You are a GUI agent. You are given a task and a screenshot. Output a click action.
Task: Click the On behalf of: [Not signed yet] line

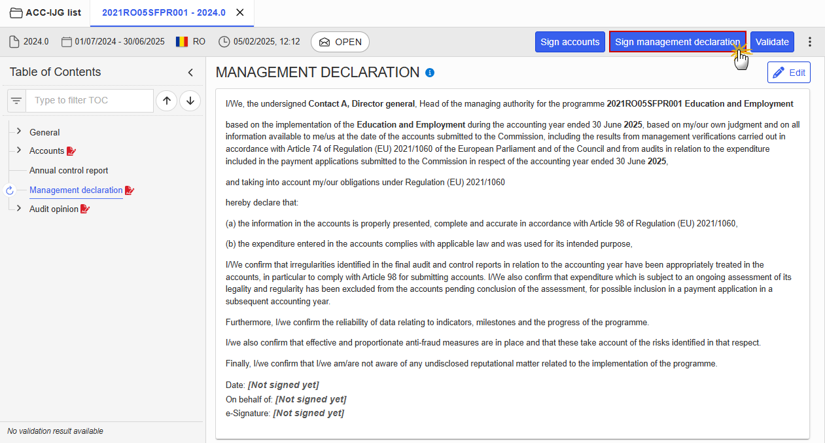(x=286, y=399)
